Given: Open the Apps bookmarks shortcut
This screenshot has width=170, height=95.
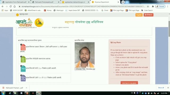Looking at the screenshot, I should pos(5,10).
